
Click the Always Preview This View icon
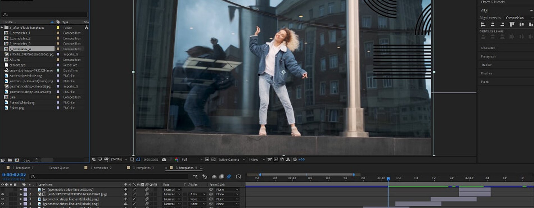(x=94, y=159)
